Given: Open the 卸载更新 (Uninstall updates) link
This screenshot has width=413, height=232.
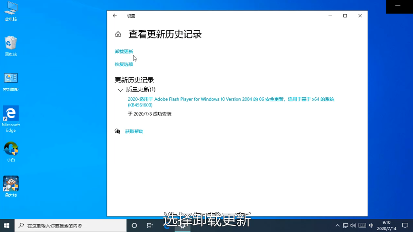Looking at the screenshot, I should [124, 51].
